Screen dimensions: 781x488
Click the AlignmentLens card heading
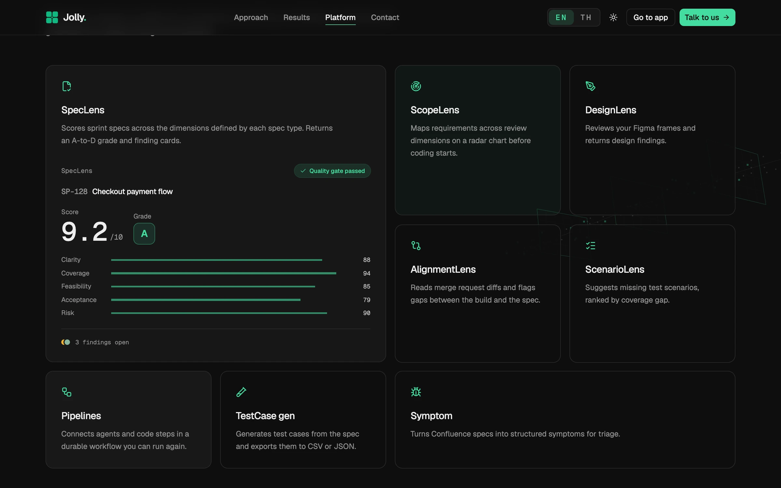point(443,269)
